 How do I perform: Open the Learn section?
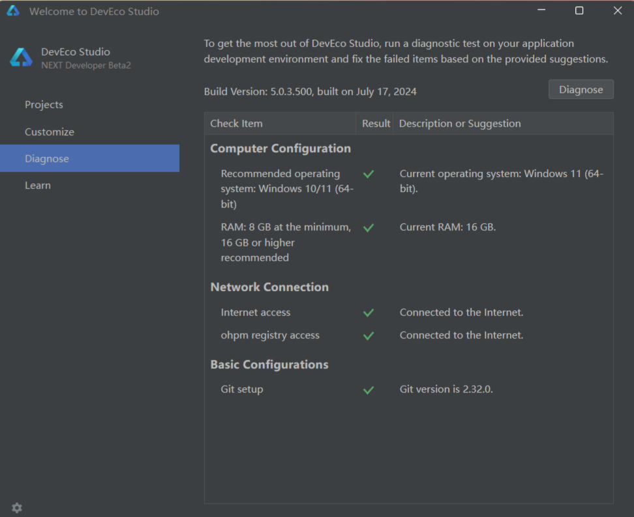click(x=90, y=186)
